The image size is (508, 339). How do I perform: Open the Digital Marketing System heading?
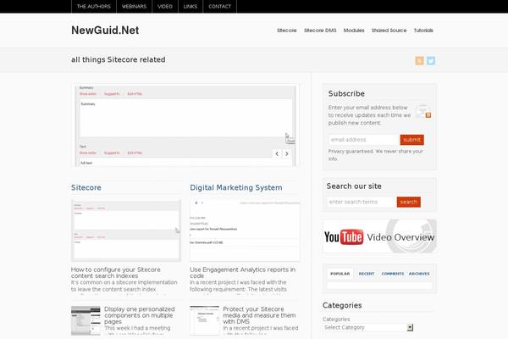(236, 187)
